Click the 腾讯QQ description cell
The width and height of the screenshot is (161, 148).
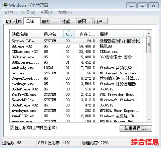click(x=106, y=46)
